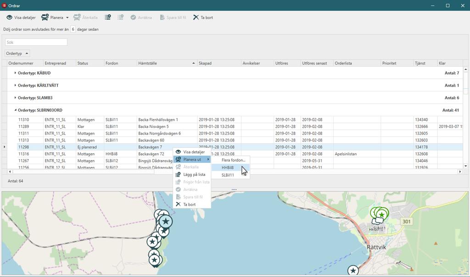Image resolution: width=470 pixels, height=277 pixels.
Task: Expand the Ordertyp: KÄRLTVÄTT group
Action: coord(15,85)
